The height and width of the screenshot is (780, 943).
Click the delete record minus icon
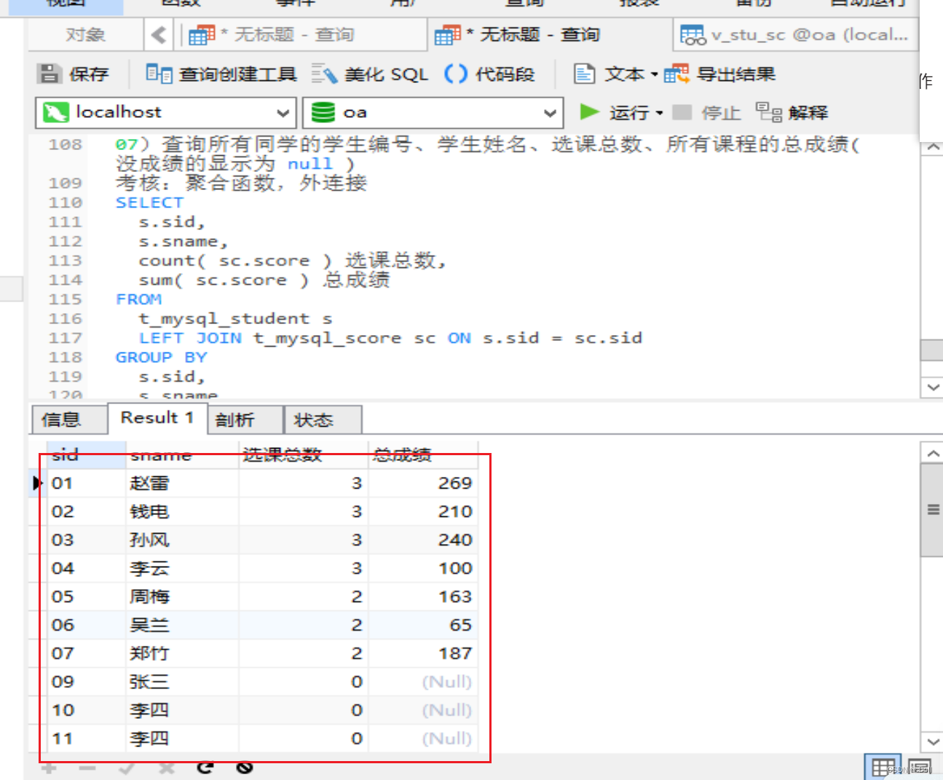pos(87,768)
